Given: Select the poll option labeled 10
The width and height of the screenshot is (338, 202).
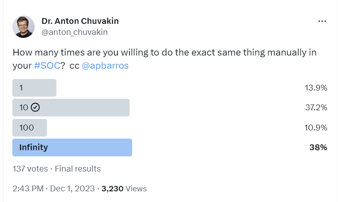Looking at the screenshot, I should [71, 107].
